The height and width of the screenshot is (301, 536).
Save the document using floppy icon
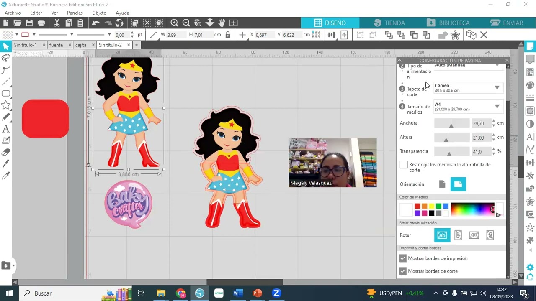29,23
